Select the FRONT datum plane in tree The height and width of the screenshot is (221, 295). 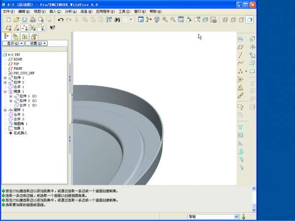[x=18, y=68]
